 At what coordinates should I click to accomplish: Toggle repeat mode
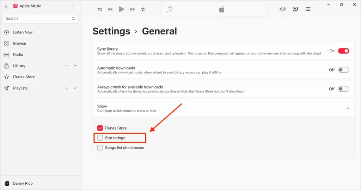(143, 9)
